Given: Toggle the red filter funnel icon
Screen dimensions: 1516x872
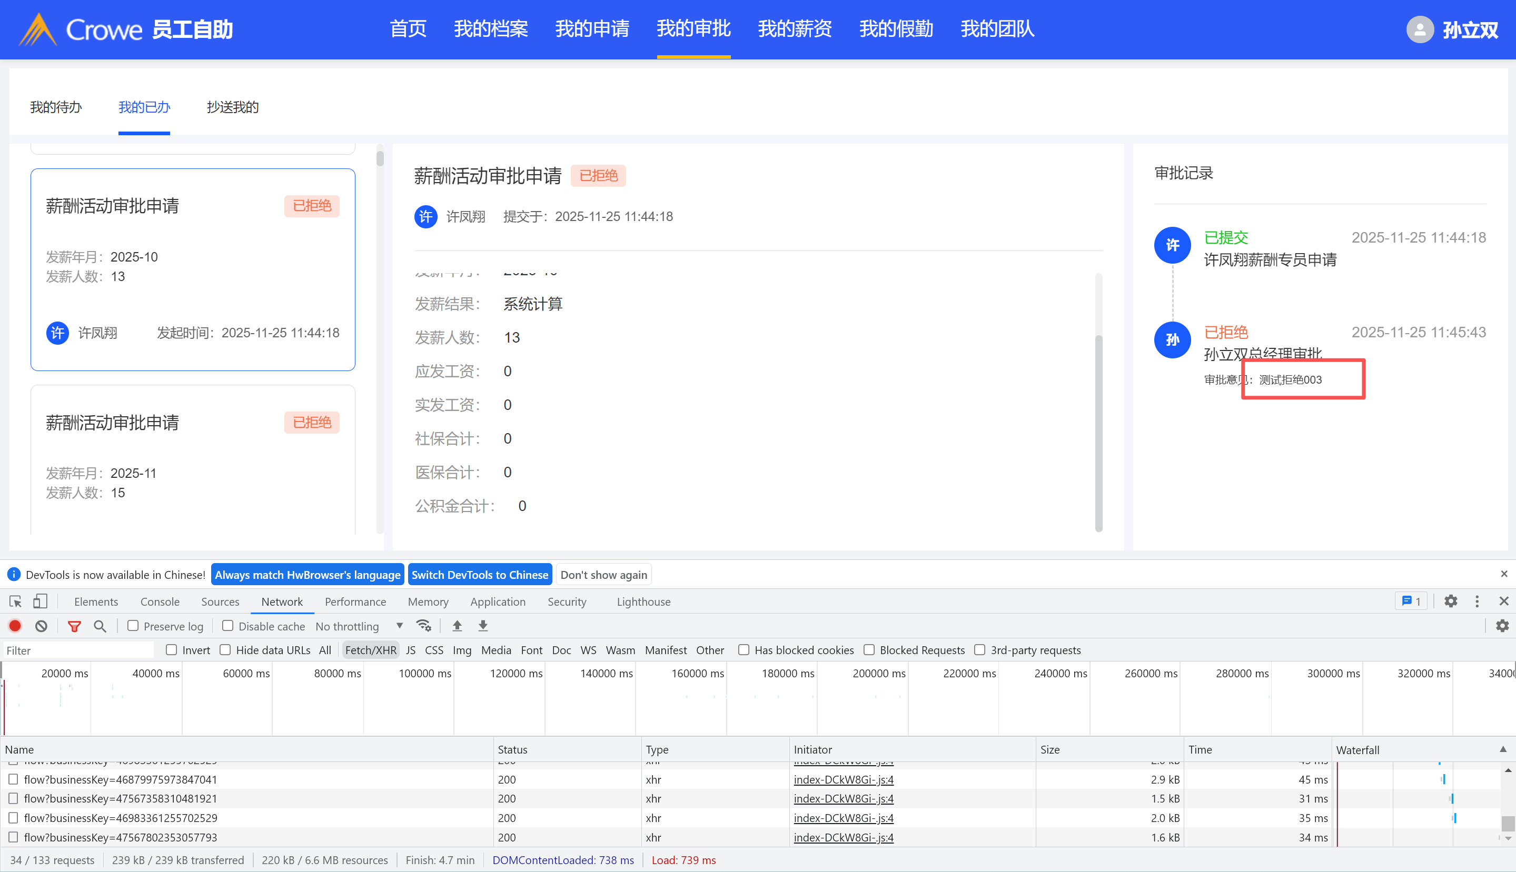Looking at the screenshot, I should [x=74, y=626].
